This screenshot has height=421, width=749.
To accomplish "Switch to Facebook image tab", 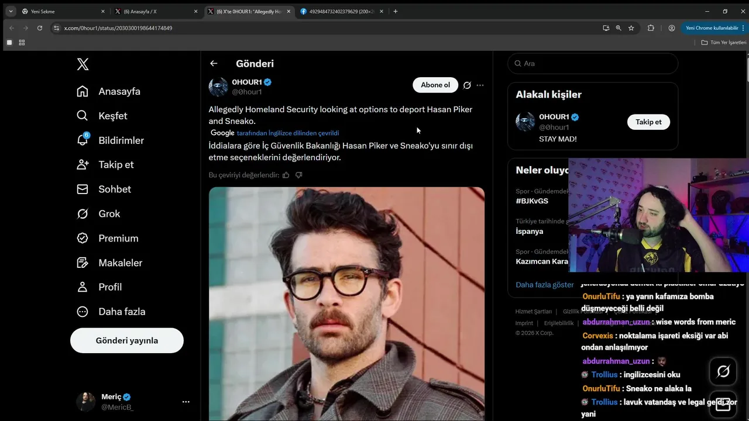I will [x=342, y=11].
